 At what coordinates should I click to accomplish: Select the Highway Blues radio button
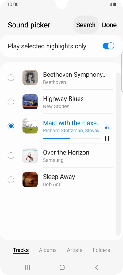[x=11, y=102]
